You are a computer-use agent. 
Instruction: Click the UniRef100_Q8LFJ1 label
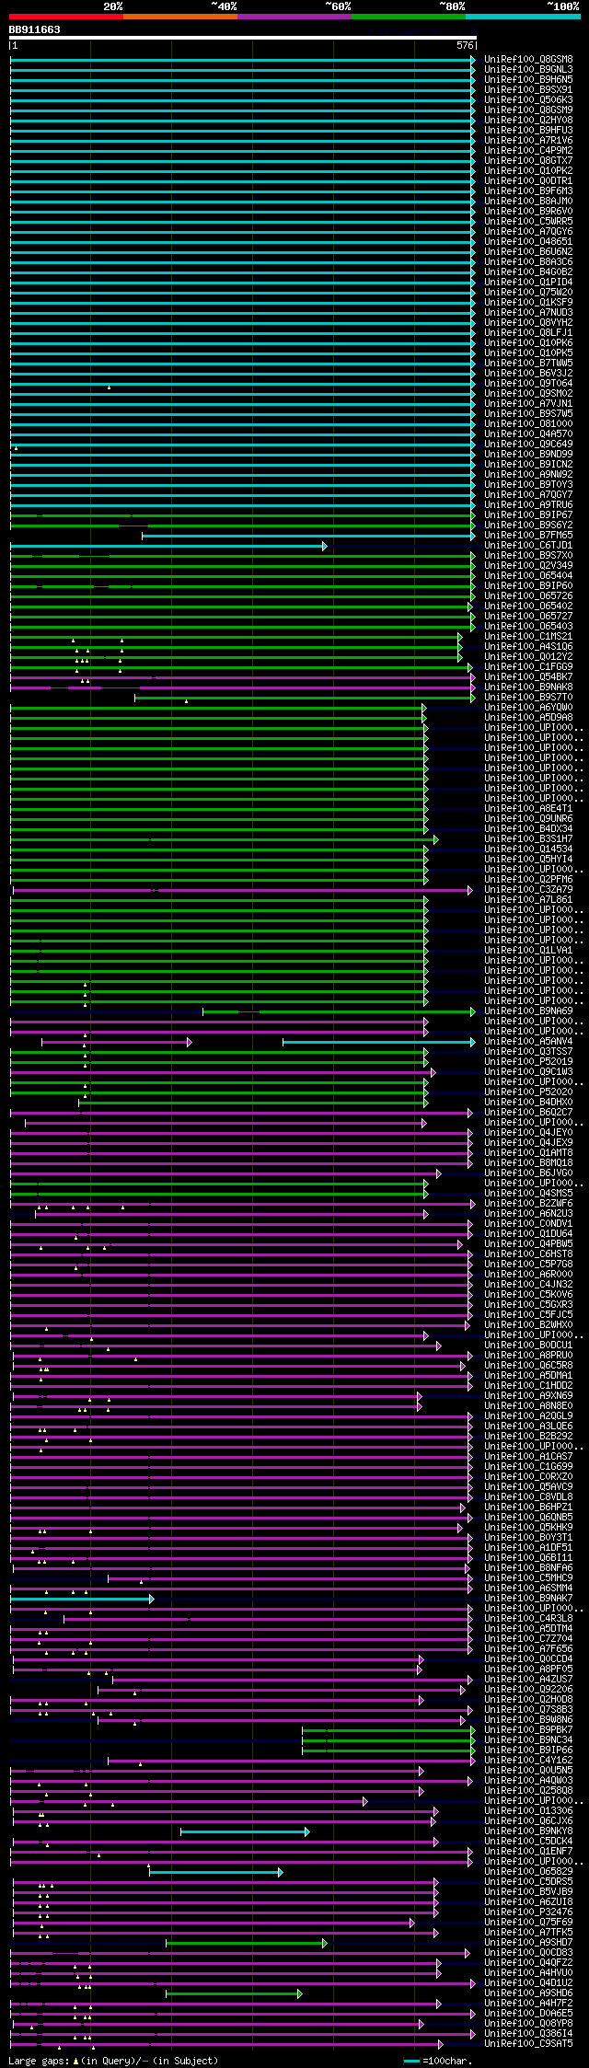coord(528,332)
